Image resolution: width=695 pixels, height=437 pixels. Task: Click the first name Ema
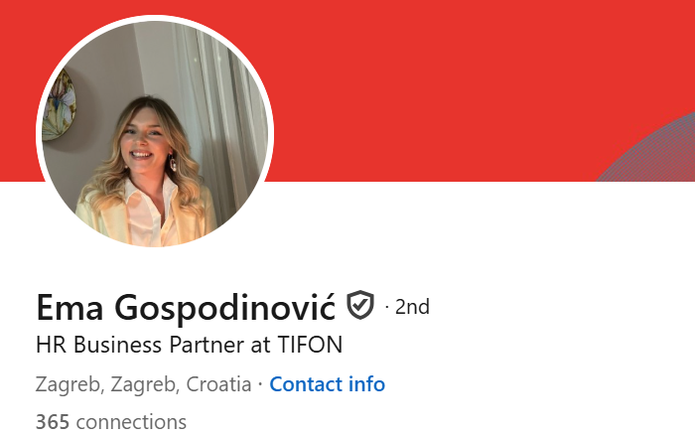coord(69,307)
